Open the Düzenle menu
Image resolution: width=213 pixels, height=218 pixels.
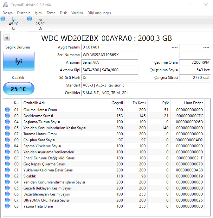pyautogui.click(x=24, y=13)
